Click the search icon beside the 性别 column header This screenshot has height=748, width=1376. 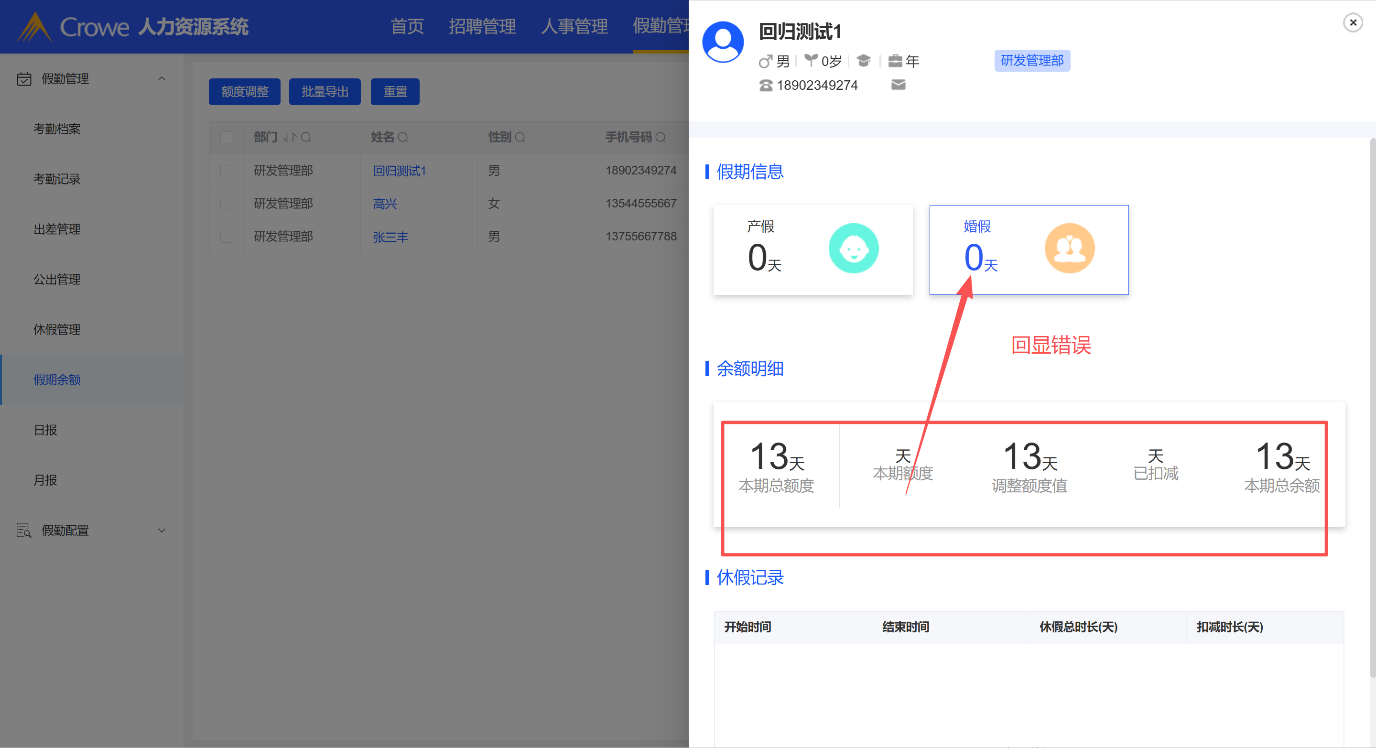(520, 138)
